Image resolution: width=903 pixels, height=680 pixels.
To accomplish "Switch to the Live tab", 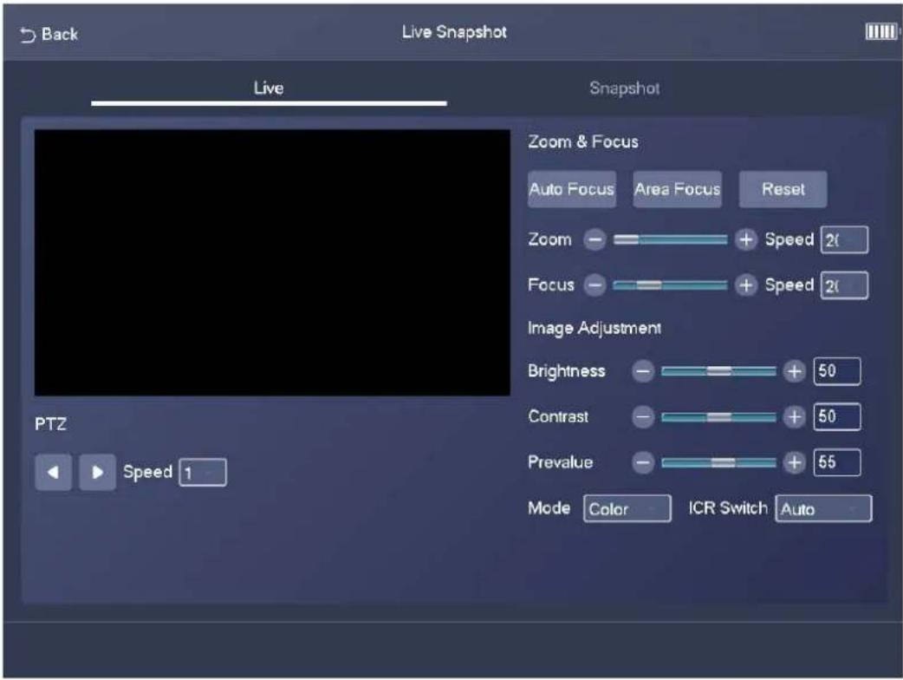I will pyautogui.click(x=269, y=88).
